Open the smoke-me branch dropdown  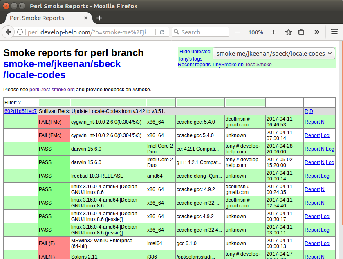coord(274,54)
